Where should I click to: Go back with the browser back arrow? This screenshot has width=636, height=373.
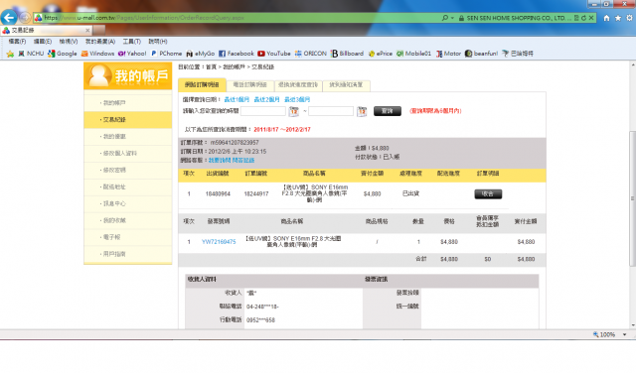[x=9, y=18]
